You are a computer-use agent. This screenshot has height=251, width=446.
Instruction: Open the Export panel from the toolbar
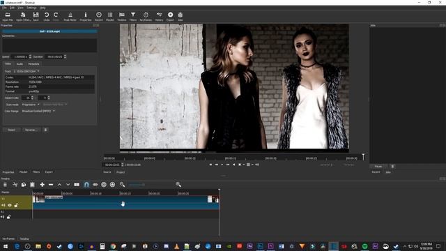click(x=170, y=17)
